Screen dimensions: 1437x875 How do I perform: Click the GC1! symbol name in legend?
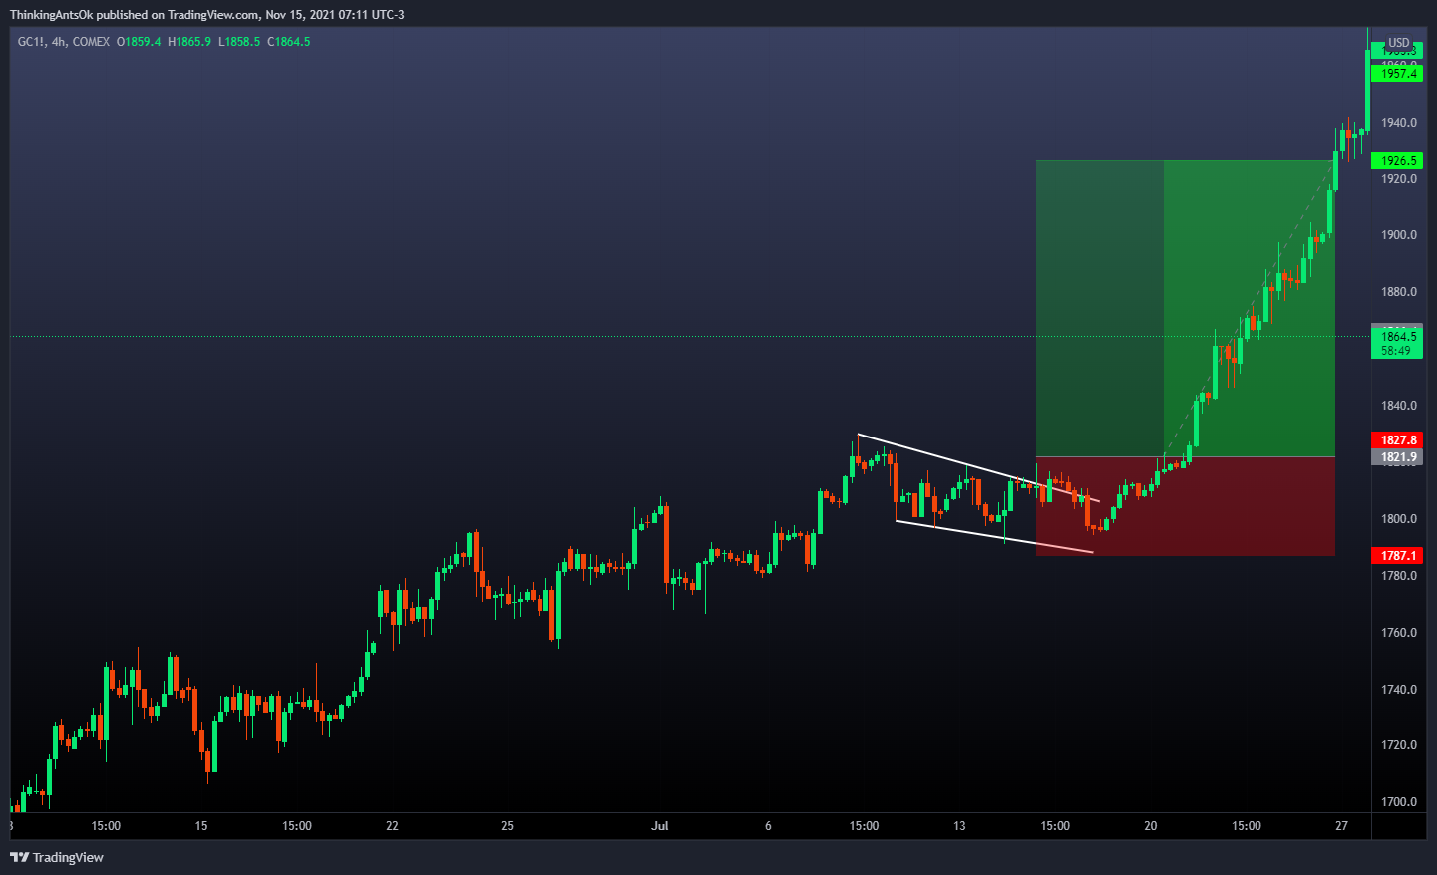coord(31,42)
